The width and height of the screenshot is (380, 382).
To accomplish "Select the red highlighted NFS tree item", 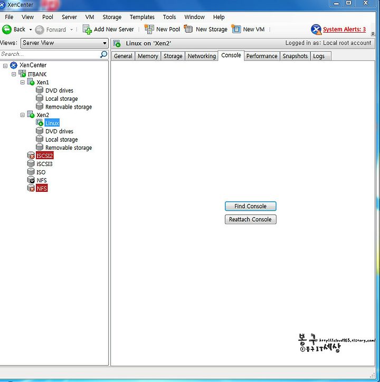I will click(42, 188).
